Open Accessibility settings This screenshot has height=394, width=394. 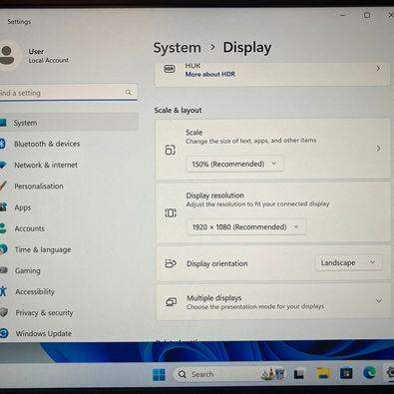68,291
